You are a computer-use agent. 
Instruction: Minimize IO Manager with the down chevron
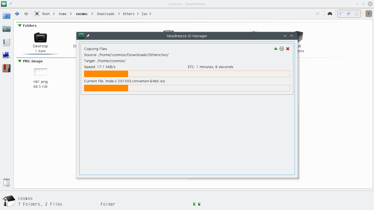pos(285,36)
